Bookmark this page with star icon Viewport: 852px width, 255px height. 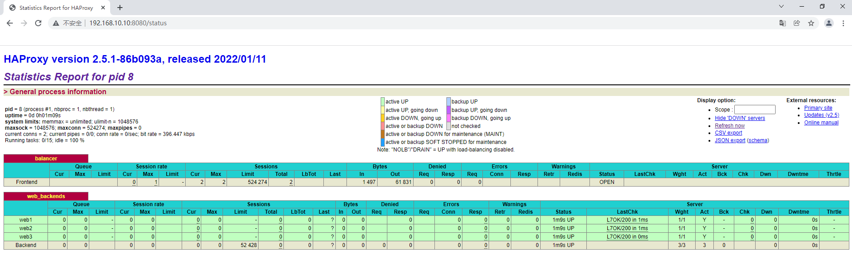pyautogui.click(x=811, y=23)
